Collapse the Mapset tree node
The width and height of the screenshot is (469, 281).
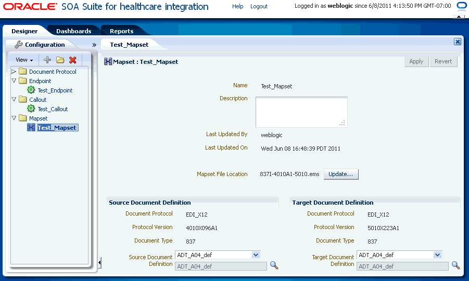[14, 118]
